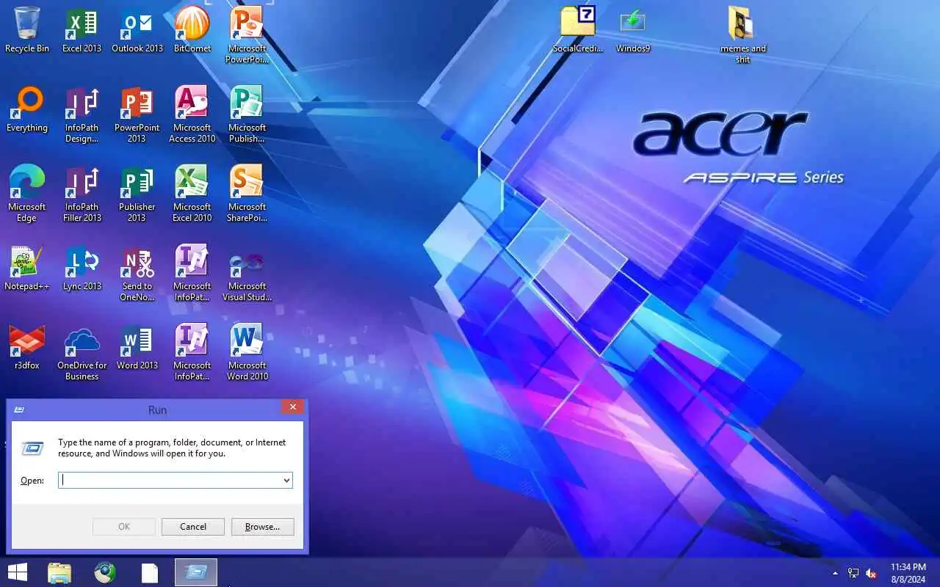940x587 pixels.
Task: Select the InfoPath Filler 2013 icon
Action: 82,193
